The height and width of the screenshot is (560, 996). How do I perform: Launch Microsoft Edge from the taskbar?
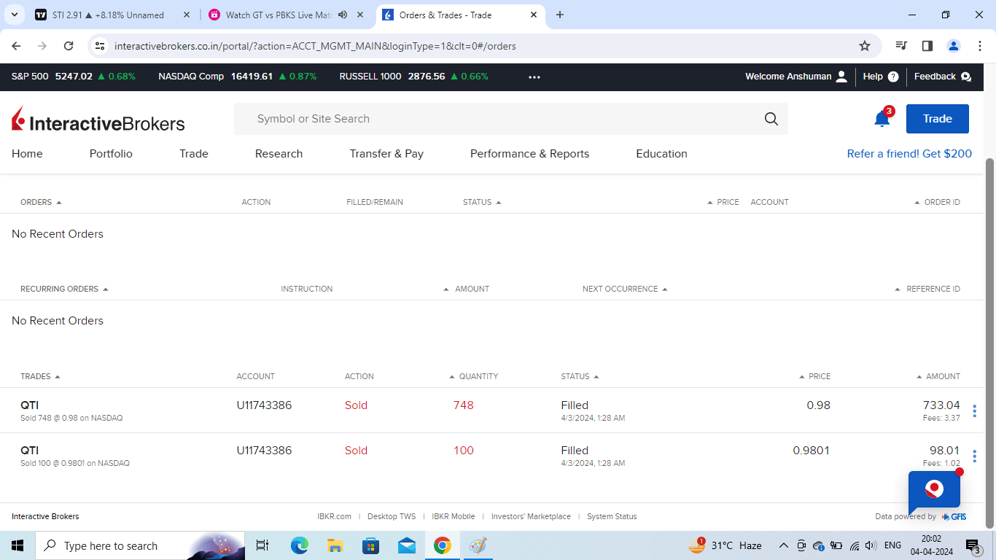coord(300,545)
